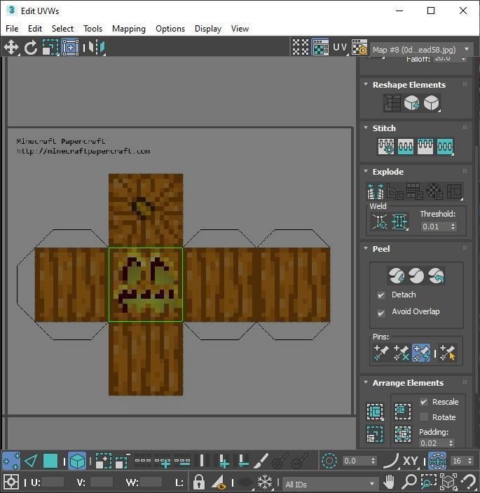Image resolution: width=480 pixels, height=493 pixels.
Task: Click the Zoom magnifier button
Action: coord(409,482)
